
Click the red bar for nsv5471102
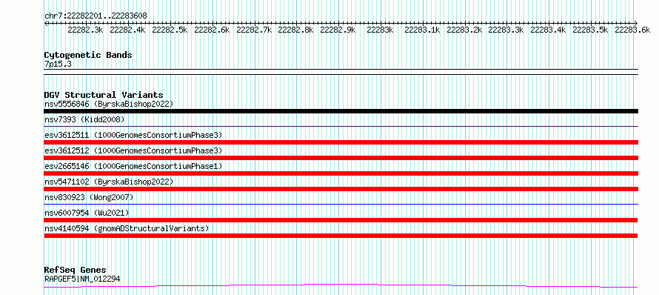coord(341,189)
